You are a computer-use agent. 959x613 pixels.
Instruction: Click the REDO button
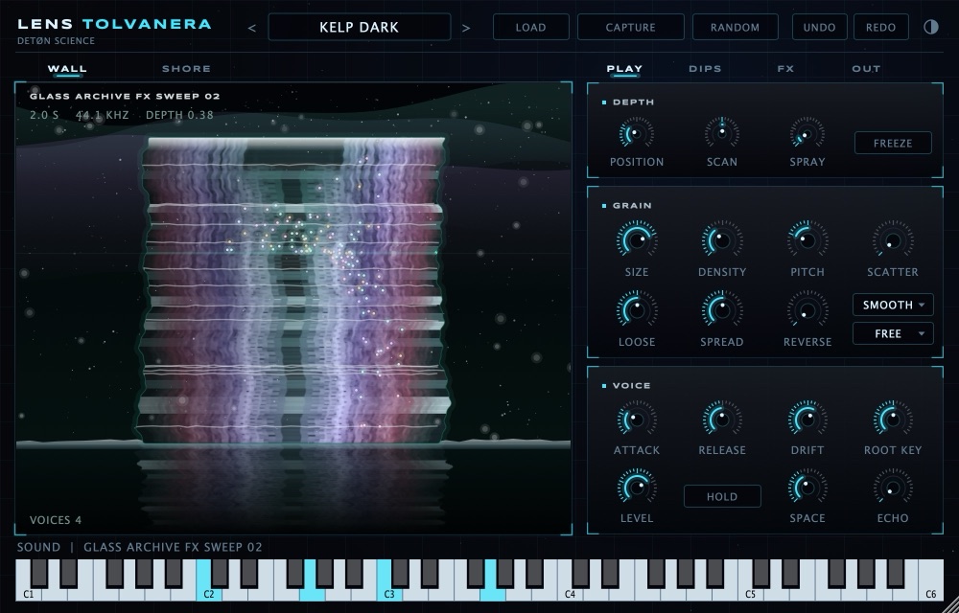pos(880,27)
